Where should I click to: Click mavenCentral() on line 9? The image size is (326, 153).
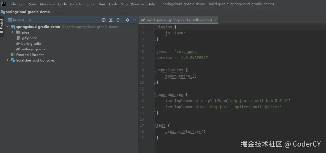[x=181, y=76]
